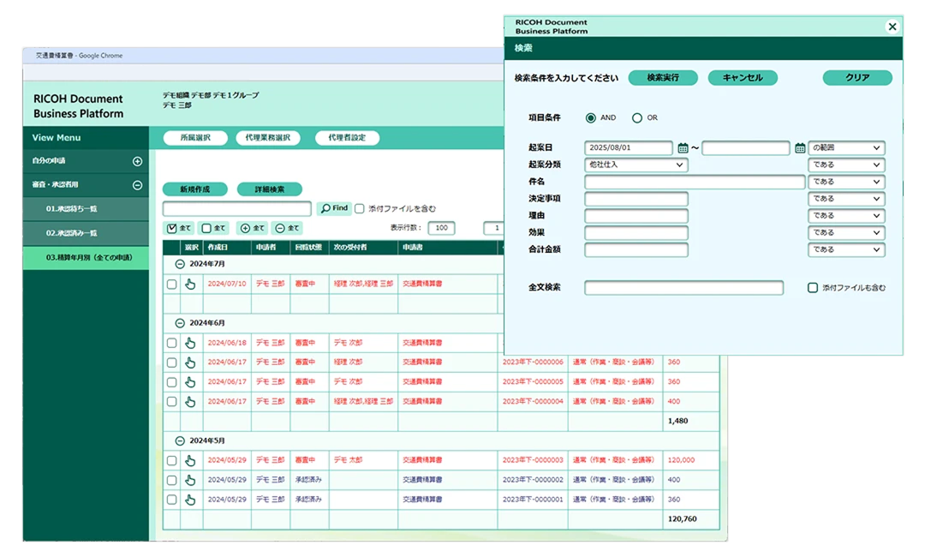This screenshot has height=557, width=925.
Task: Open the の範囲 dropdown for 起案日
Action: click(x=846, y=148)
